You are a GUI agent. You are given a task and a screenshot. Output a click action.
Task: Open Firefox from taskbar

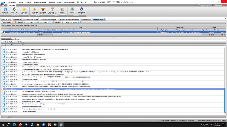pyautogui.click(x=20, y=125)
